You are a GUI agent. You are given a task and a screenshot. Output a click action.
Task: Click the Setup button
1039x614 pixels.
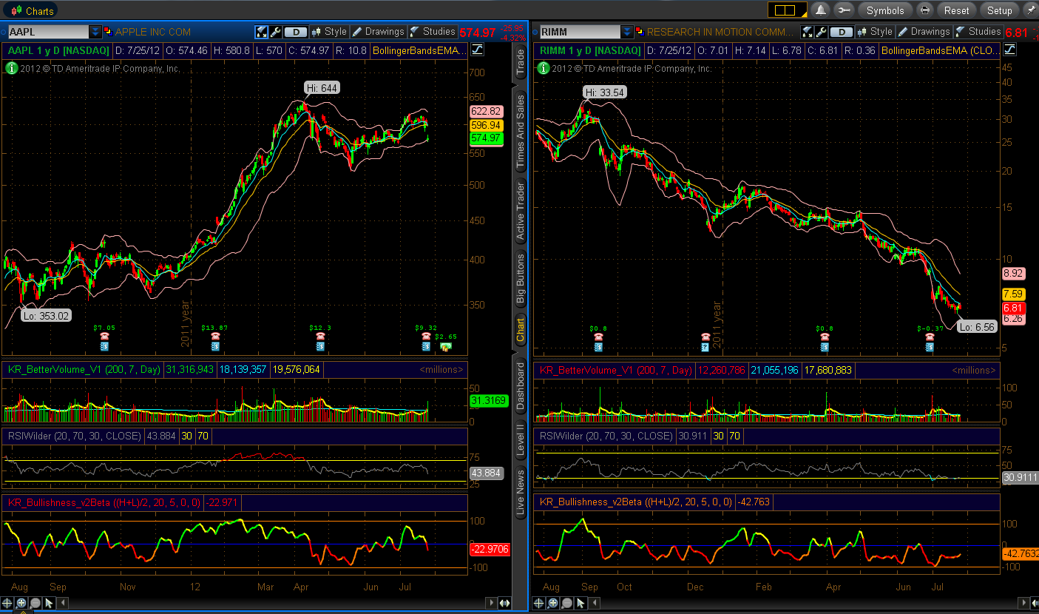tap(1000, 10)
